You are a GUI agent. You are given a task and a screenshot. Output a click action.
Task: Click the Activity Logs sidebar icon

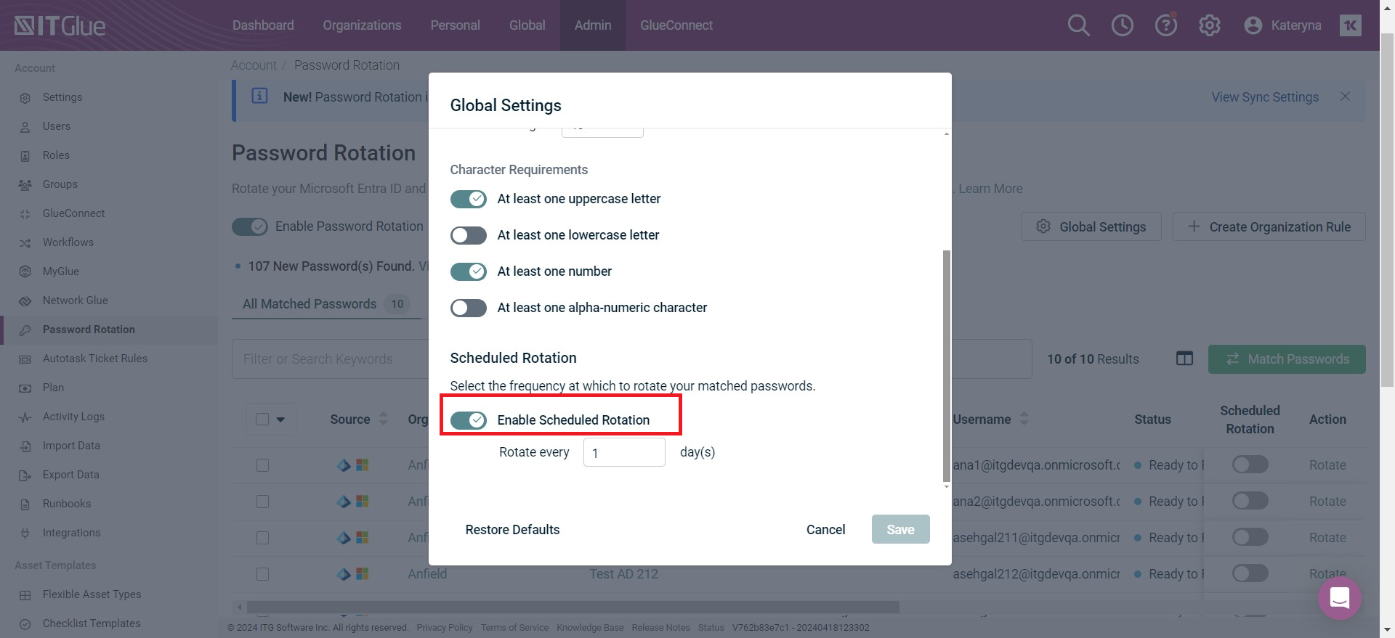[x=25, y=417]
